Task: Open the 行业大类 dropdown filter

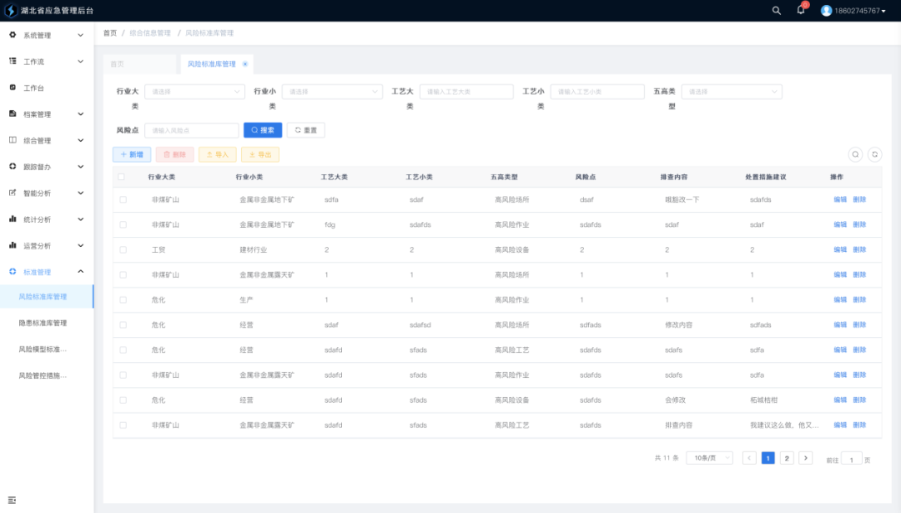Action: [x=194, y=92]
